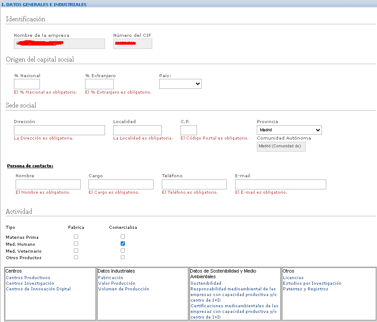Go to Centros de Innovación Digital

(38, 289)
